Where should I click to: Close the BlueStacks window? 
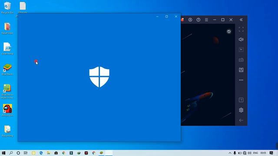(231, 19)
